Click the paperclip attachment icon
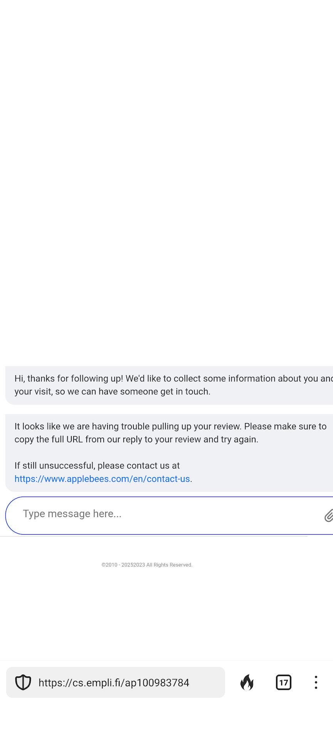This screenshot has height=741, width=333. (328, 516)
